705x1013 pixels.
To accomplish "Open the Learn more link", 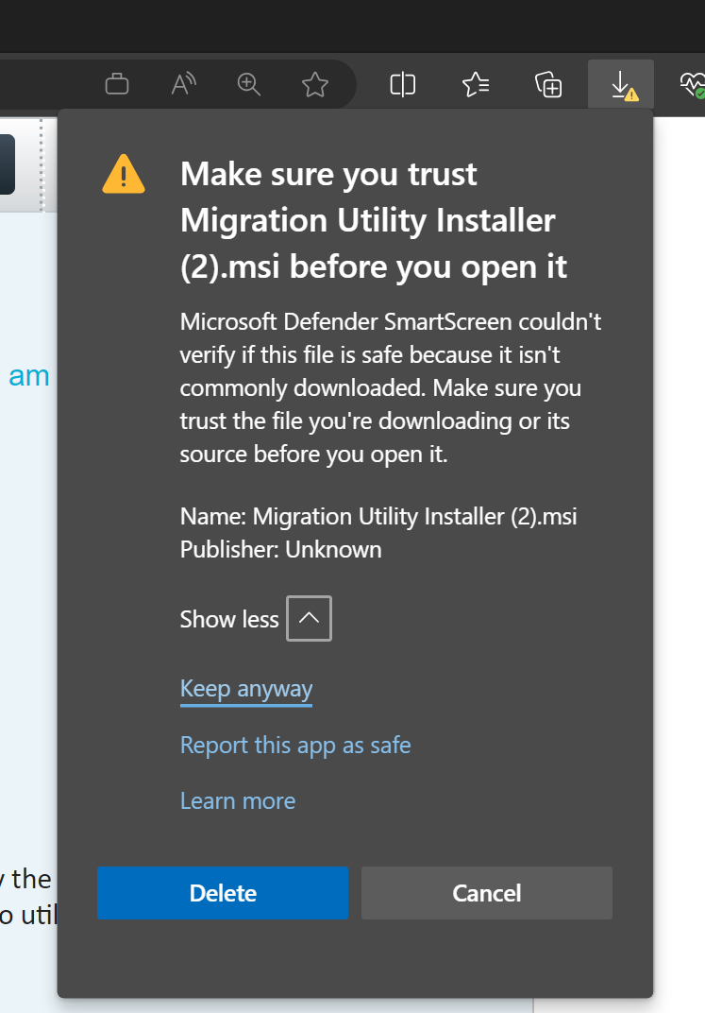I will pos(238,801).
